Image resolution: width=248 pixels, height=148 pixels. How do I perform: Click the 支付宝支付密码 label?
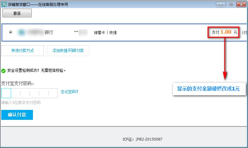17,83
